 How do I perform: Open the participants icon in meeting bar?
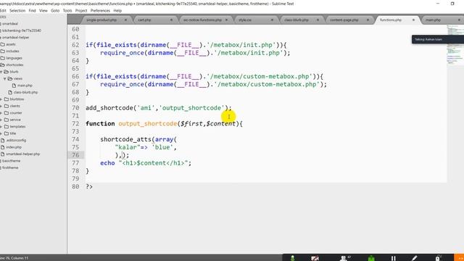point(344,258)
